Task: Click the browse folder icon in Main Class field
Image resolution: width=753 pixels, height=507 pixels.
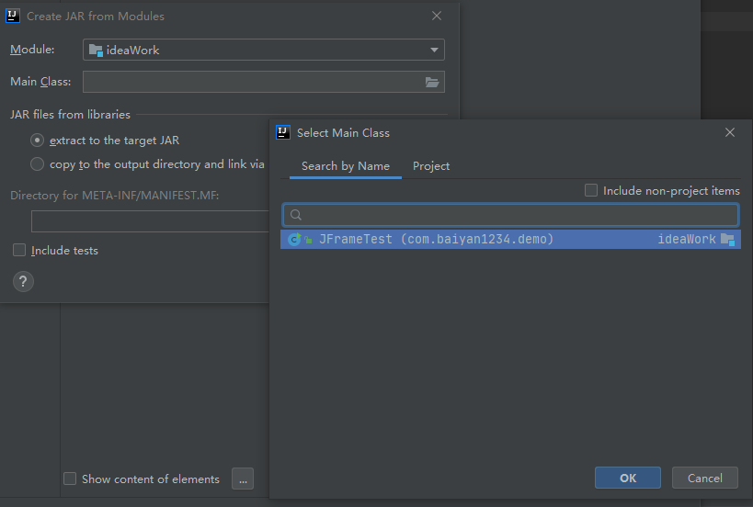Action: tap(432, 82)
